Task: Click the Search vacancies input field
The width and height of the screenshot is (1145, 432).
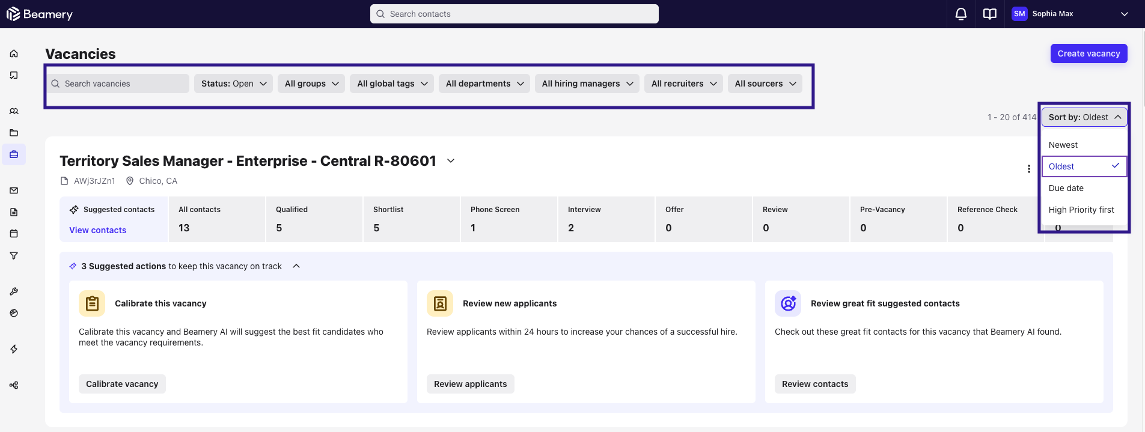Action: (x=123, y=84)
